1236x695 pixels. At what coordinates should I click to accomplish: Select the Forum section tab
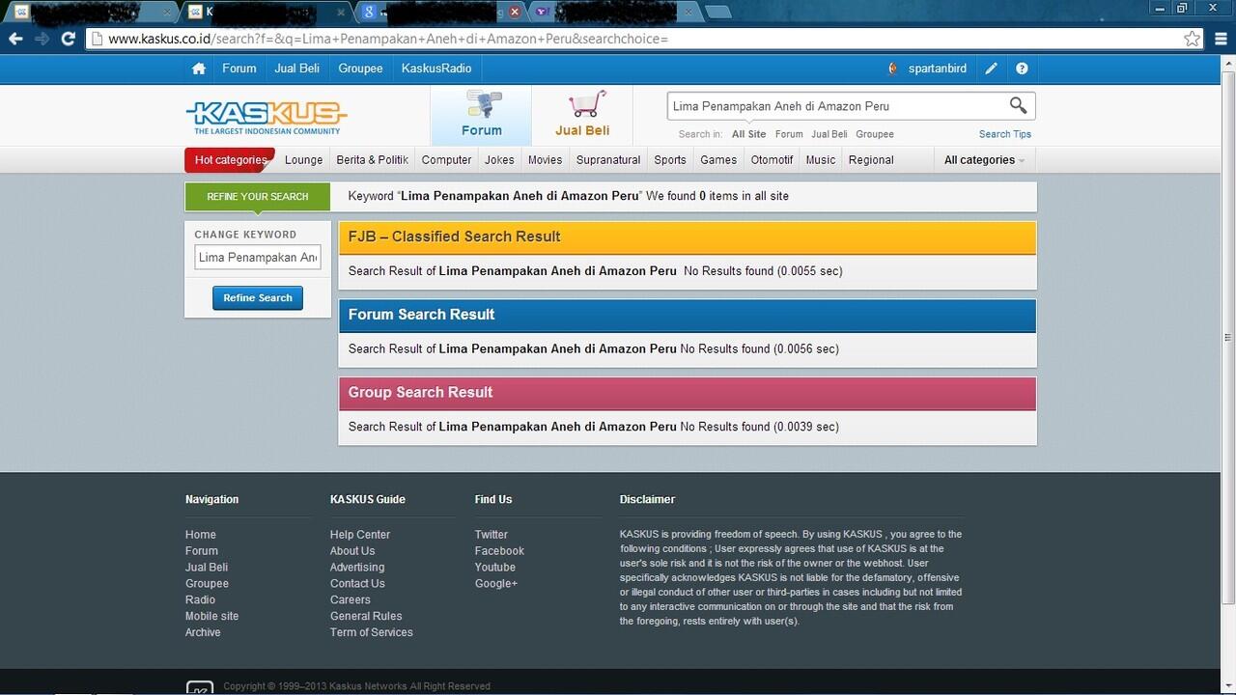point(481,115)
